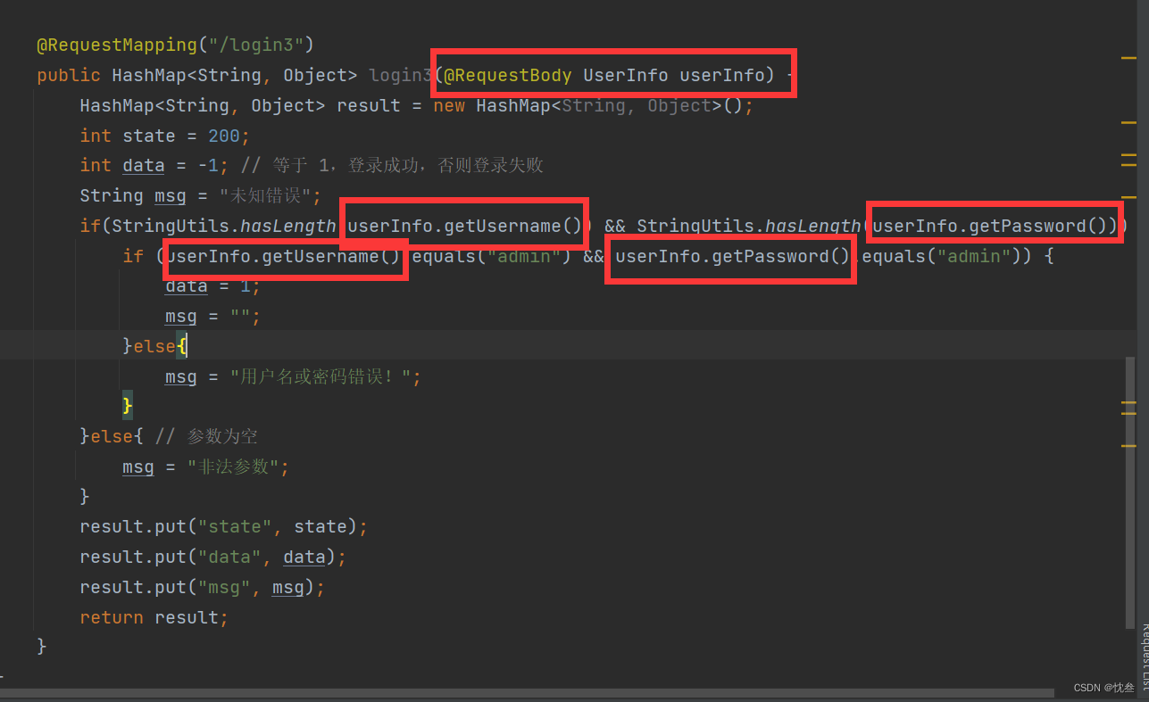1149x702 pixels.
Task: Click the string "非法参数"
Action: tap(235, 467)
